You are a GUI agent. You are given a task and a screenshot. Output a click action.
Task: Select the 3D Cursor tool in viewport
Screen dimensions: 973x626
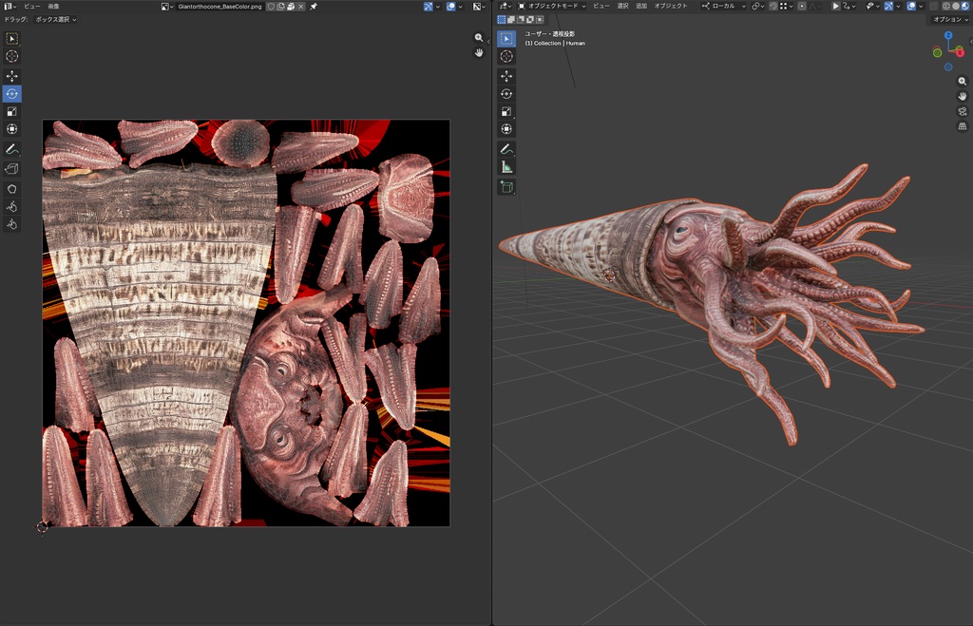click(x=506, y=56)
